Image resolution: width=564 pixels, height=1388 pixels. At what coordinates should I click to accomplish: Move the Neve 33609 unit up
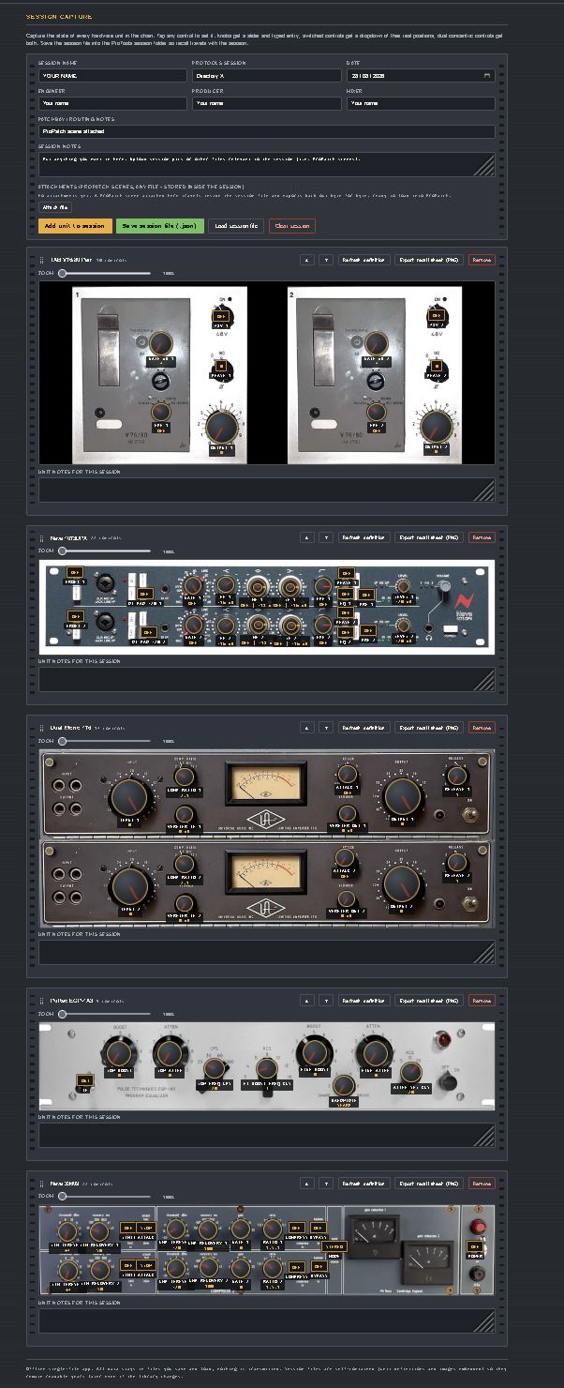tap(307, 1184)
